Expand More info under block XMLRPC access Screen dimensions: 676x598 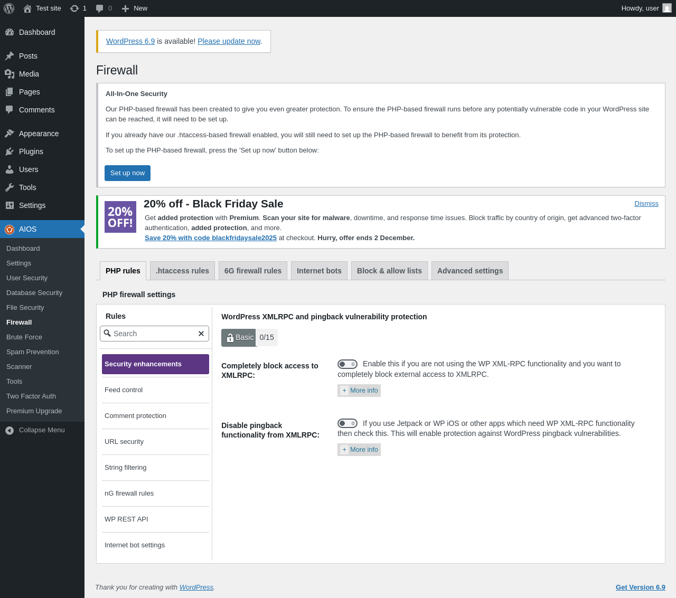359,391
